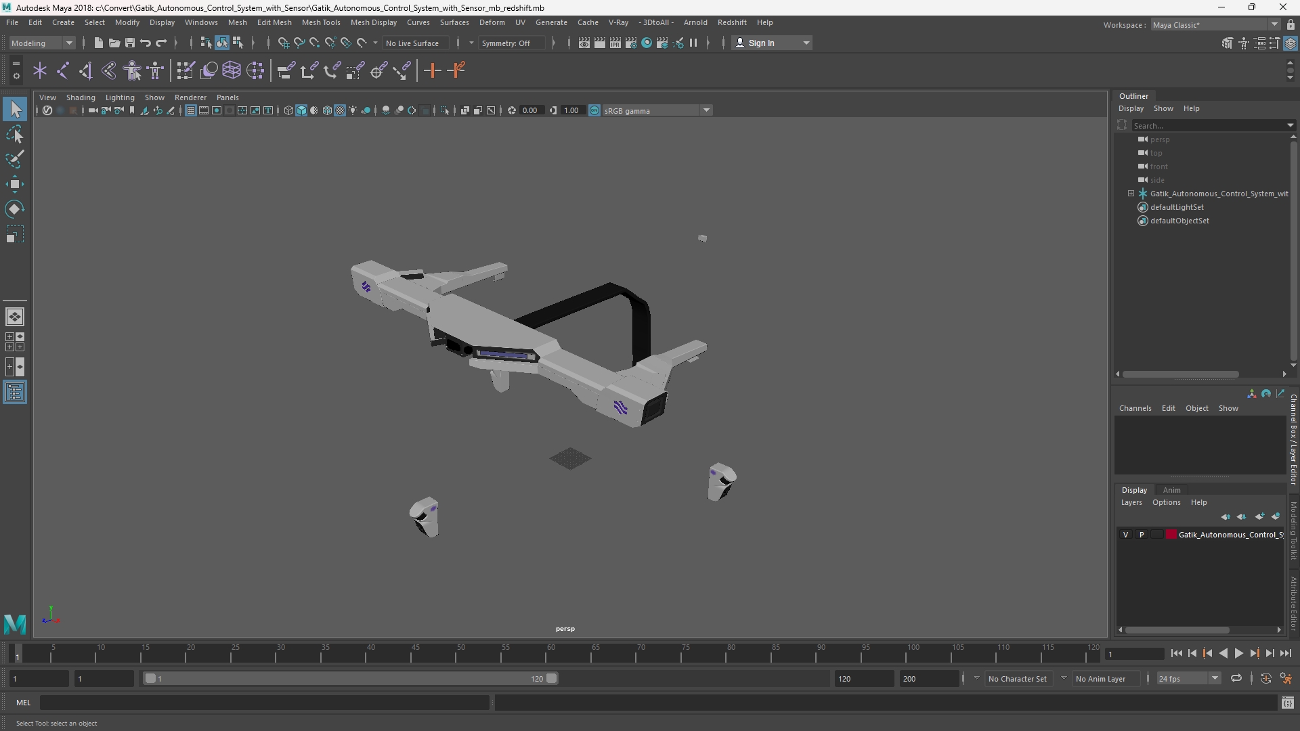Go to end of playback range
The width and height of the screenshot is (1300, 731).
point(1286,654)
